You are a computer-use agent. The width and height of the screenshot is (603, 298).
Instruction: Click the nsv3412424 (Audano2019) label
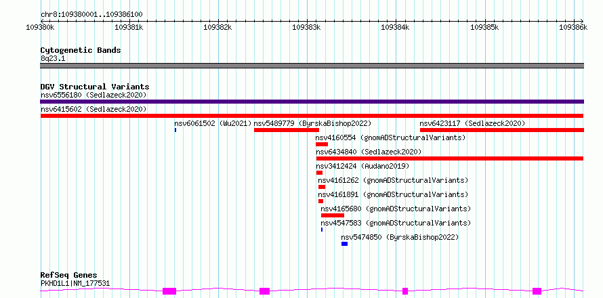click(362, 166)
